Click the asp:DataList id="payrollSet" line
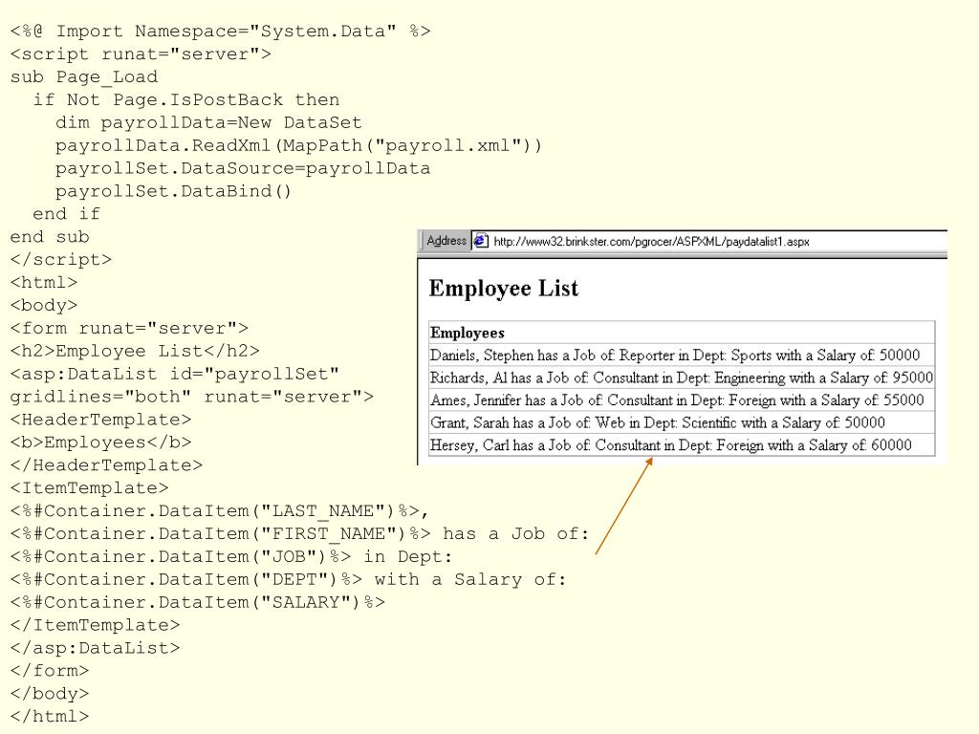 [175, 375]
